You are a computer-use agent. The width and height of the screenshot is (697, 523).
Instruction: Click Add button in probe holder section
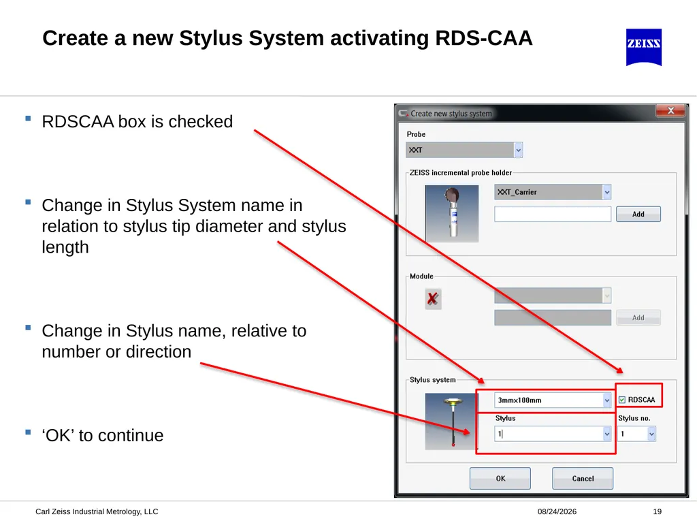point(638,214)
